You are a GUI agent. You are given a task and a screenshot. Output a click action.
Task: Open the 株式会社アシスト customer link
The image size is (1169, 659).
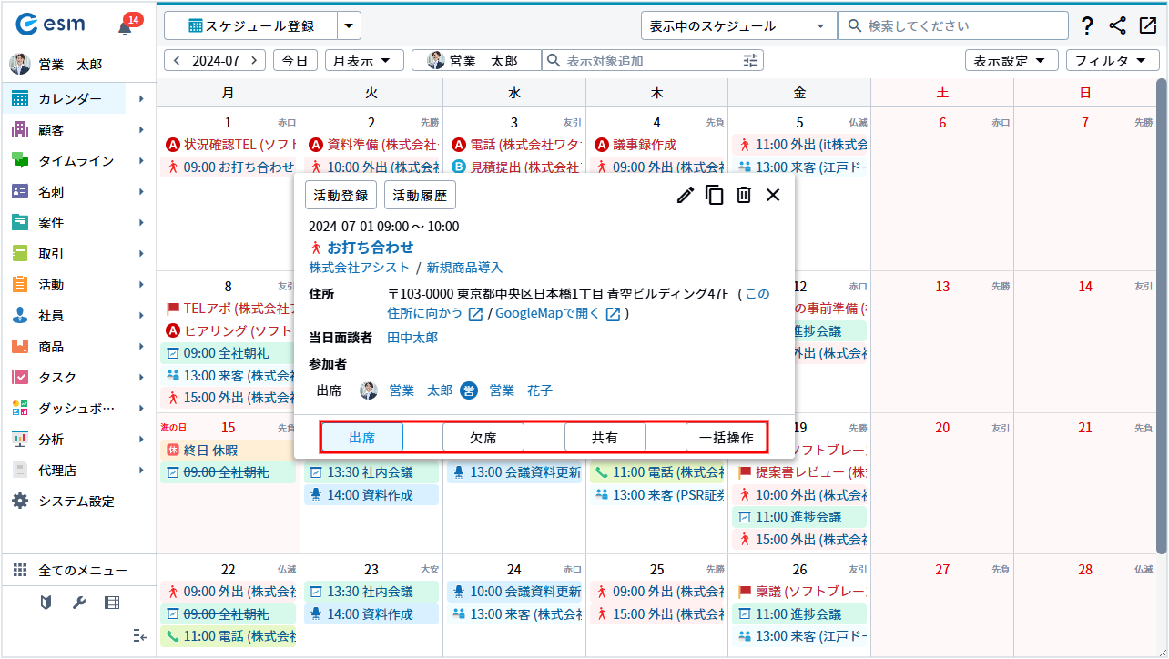tap(359, 268)
